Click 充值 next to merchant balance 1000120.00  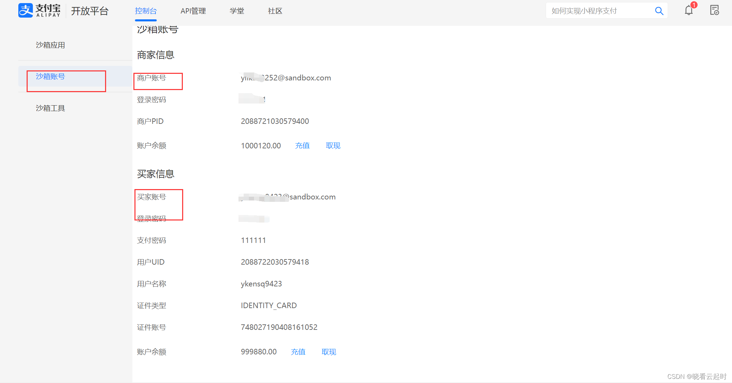[x=302, y=146]
